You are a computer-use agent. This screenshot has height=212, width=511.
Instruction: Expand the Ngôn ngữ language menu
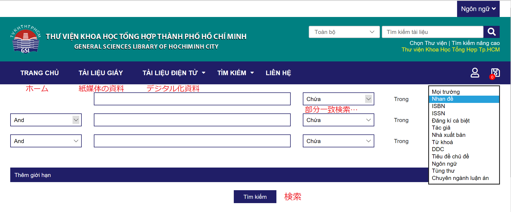(x=478, y=9)
